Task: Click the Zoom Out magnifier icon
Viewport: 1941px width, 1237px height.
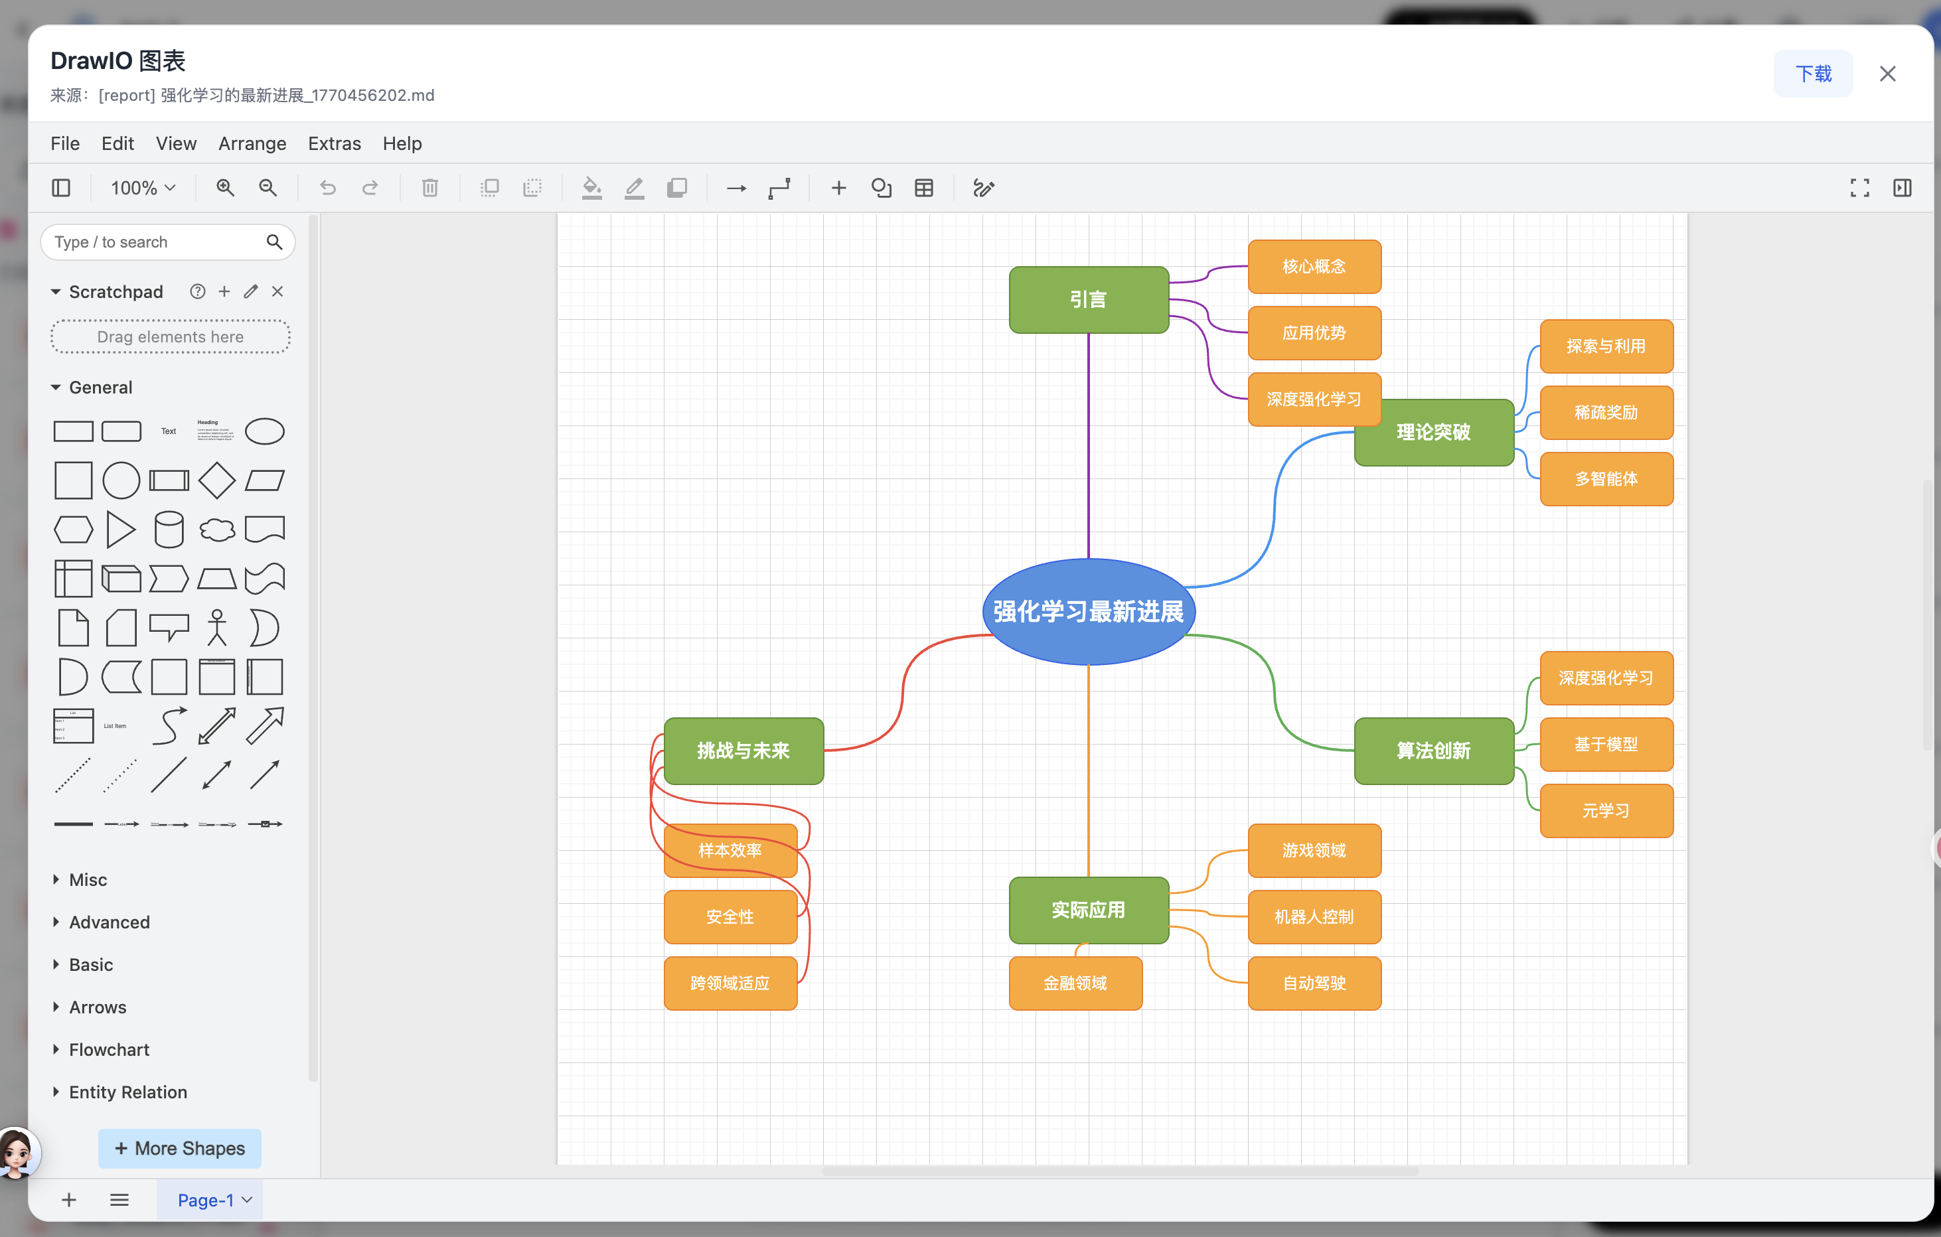Action: click(x=268, y=188)
